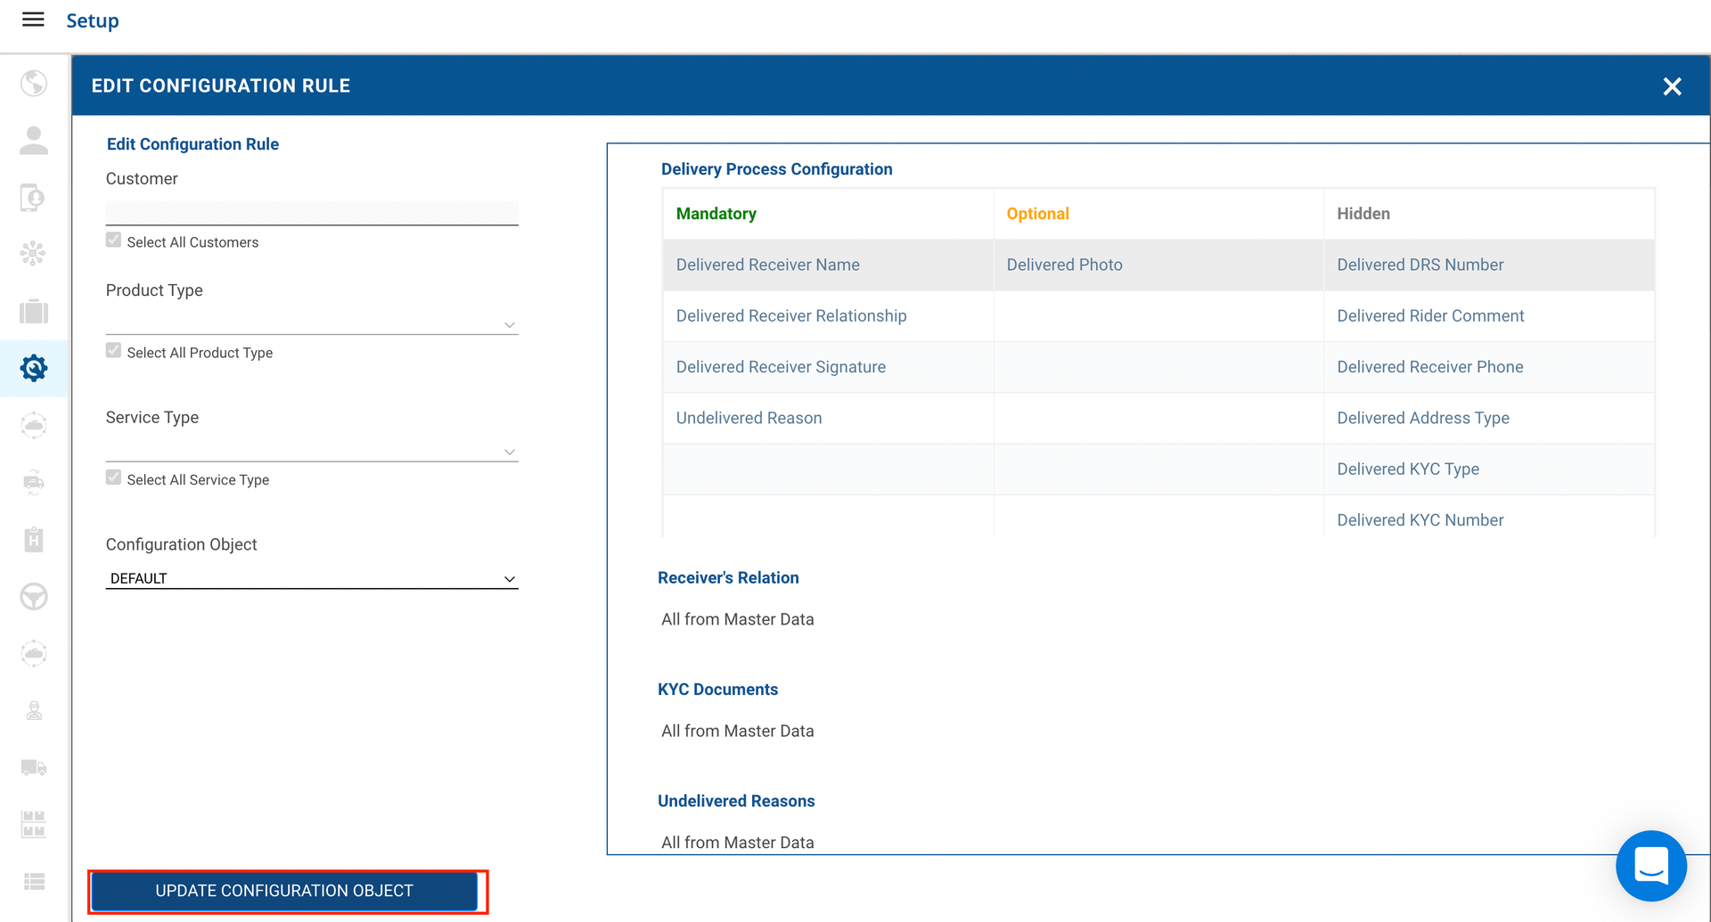The height and width of the screenshot is (922, 1711).
Task: Open the chat support bubble
Action: point(1650,865)
